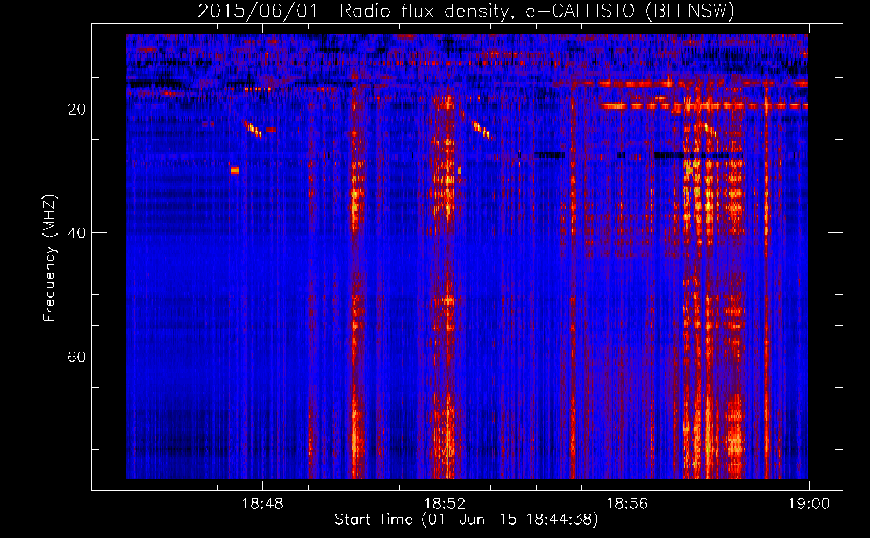Click the 18:48 time tick label

pos(262,504)
